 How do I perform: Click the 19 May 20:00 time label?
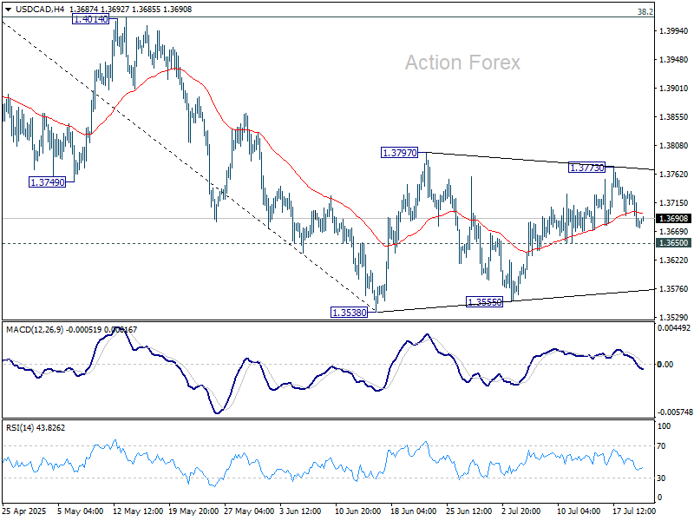tap(193, 511)
